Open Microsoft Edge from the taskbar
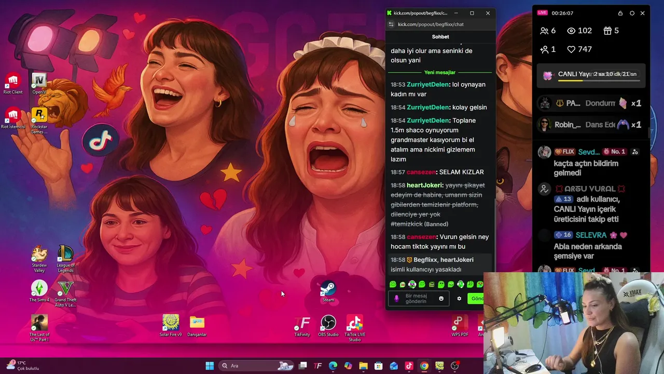 pyautogui.click(x=333, y=366)
